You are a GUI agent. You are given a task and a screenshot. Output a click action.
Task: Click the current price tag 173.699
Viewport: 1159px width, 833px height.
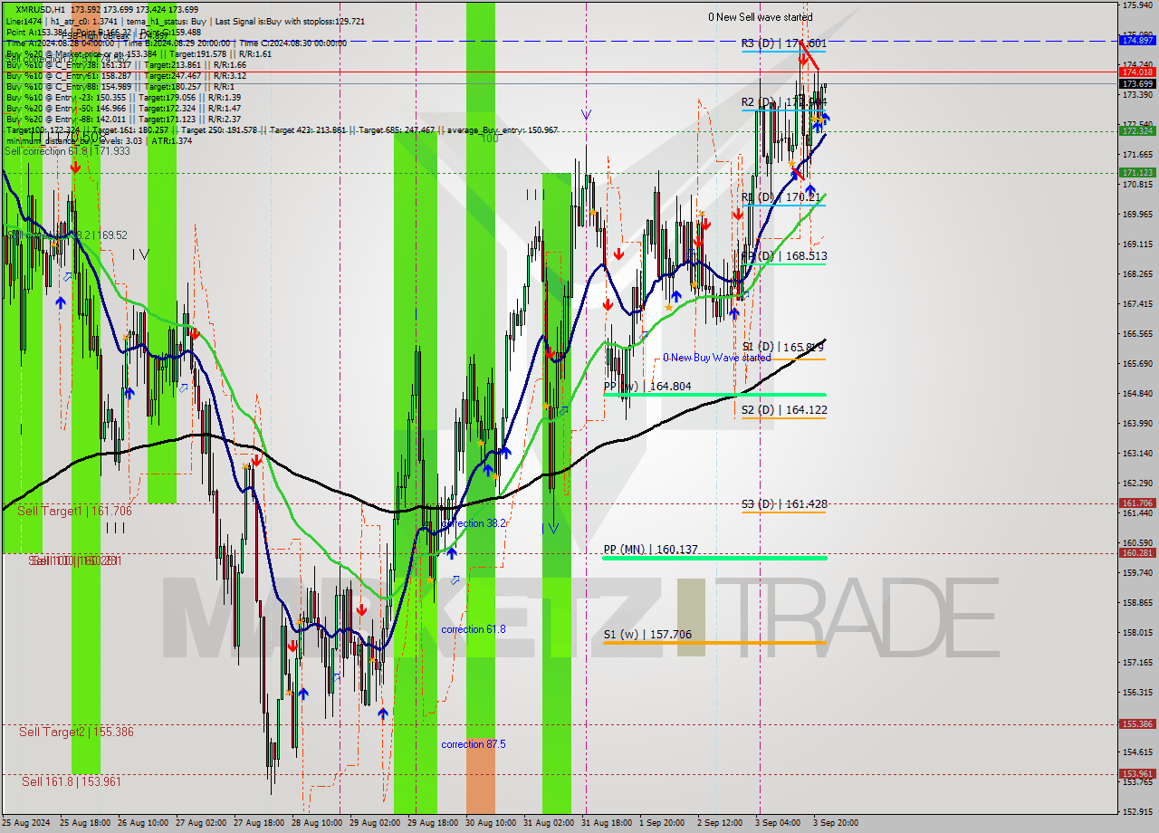point(1137,83)
